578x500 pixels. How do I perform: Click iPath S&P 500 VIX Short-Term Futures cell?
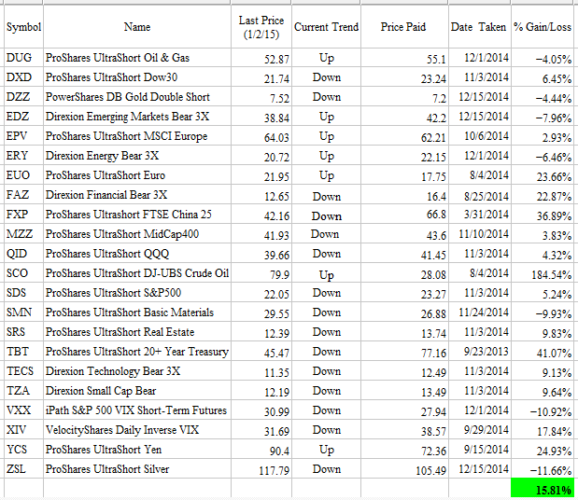tap(137, 410)
